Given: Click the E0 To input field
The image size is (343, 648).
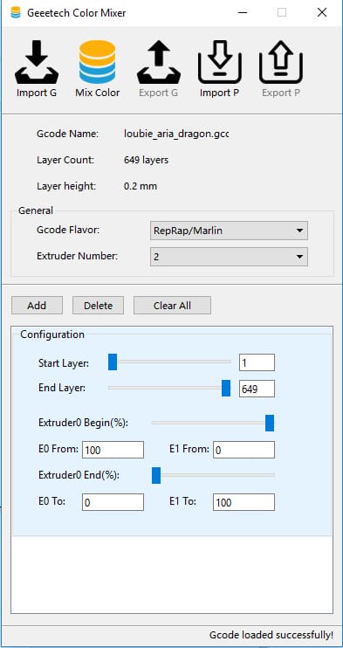Looking at the screenshot, I should point(113,502).
